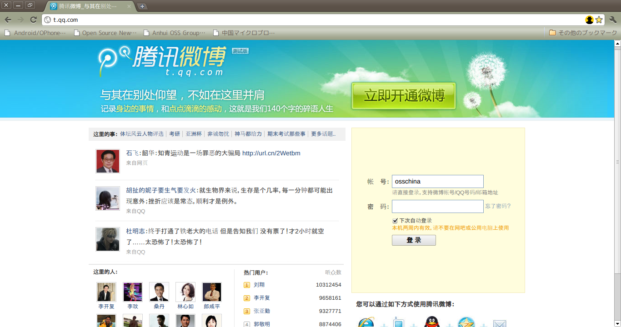Open the 非诚勿扰 topic link

coord(218,134)
